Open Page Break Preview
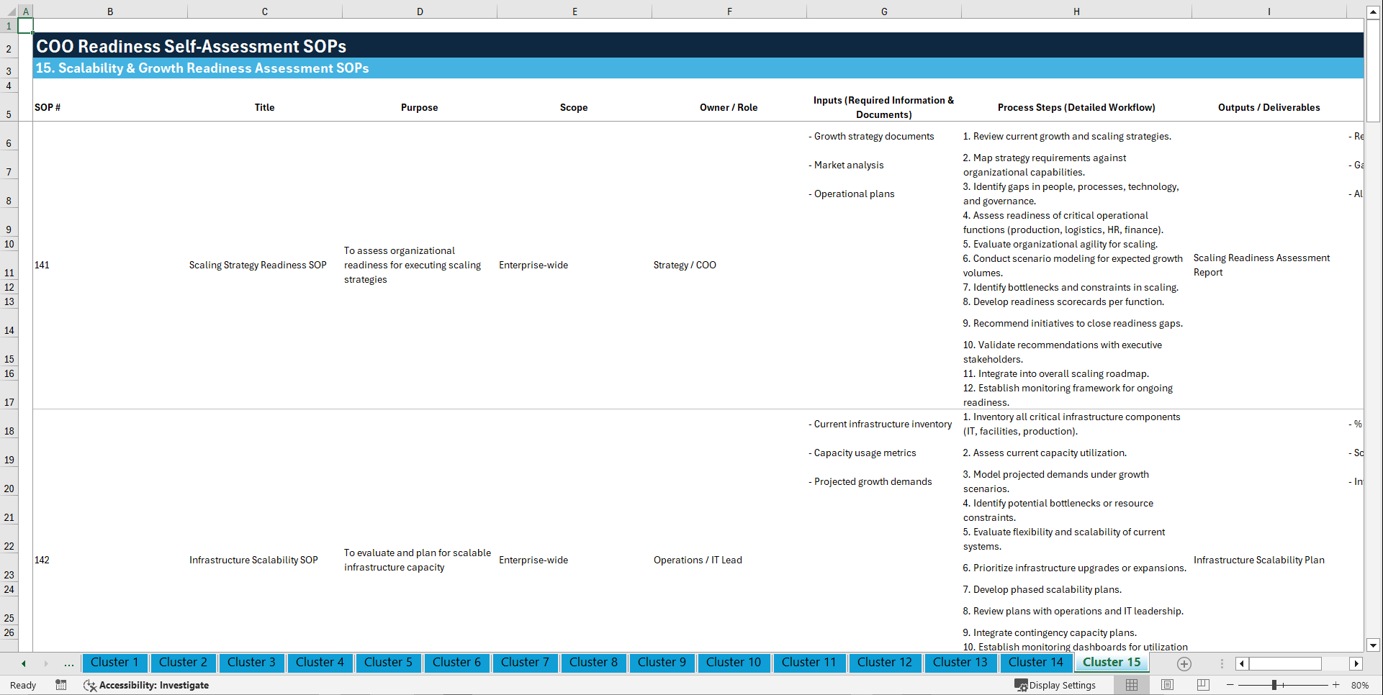The width and height of the screenshot is (1383, 695). point(1201,685)
